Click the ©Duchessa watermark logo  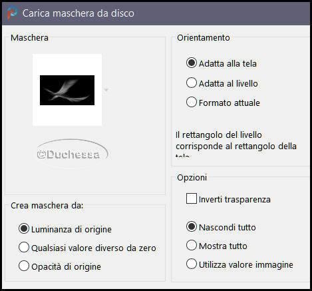tap(73, 153)
